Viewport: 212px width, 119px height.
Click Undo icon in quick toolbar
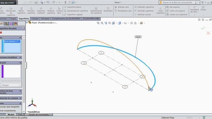tap(48, 2)
